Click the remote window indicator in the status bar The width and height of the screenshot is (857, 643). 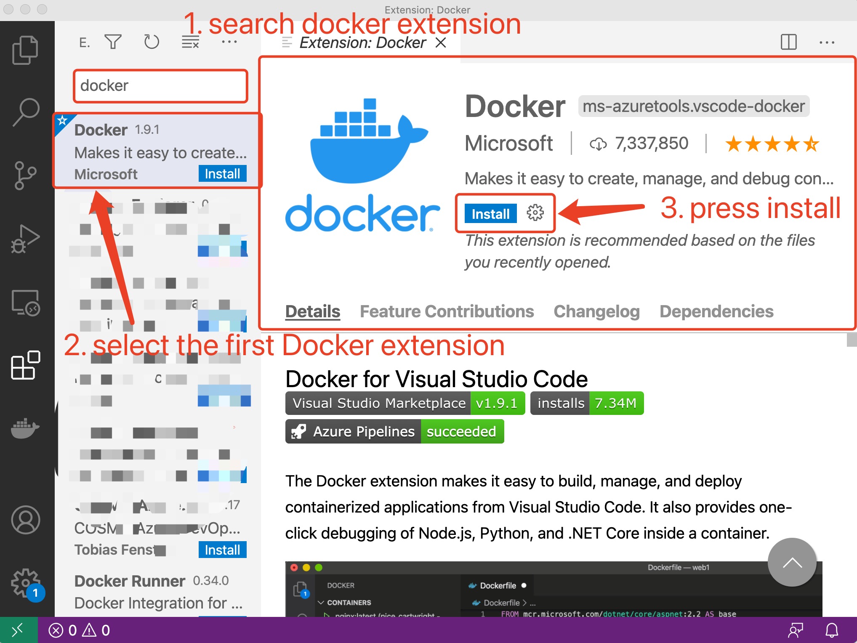pyautogui.click(x=19, y=630)
